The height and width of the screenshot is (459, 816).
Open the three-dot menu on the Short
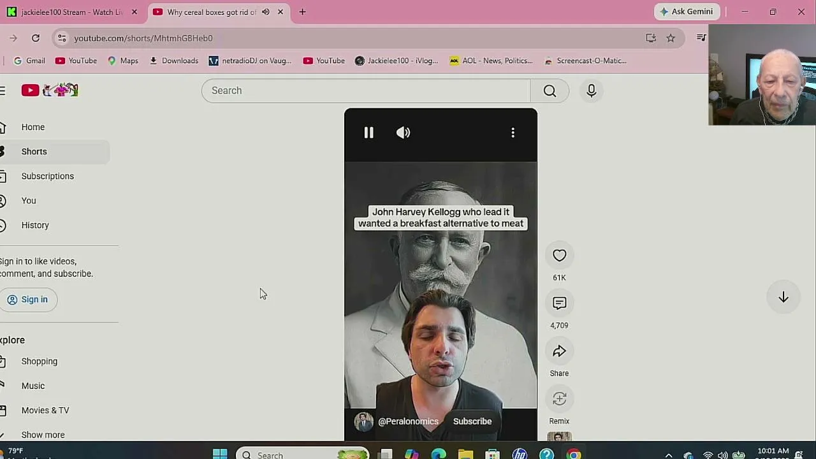(x=513, y=133)
